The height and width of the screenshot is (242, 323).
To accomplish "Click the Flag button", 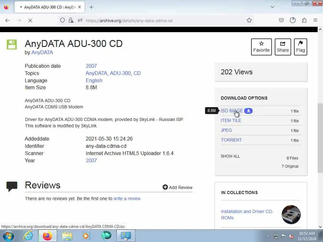I will click(301, 47).
